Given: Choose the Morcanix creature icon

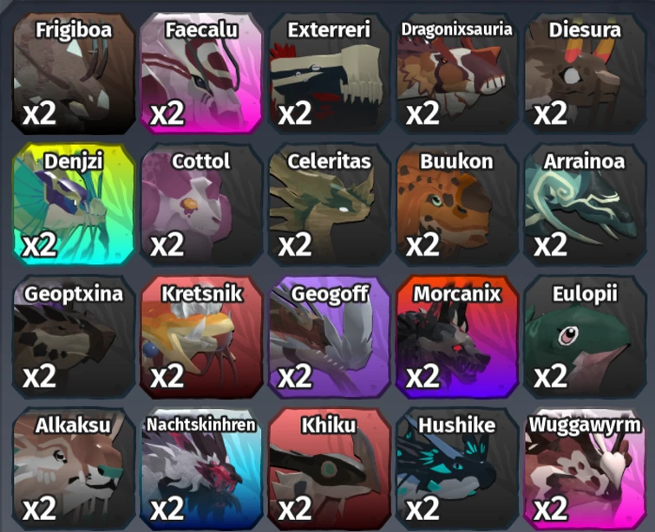Looking at the screenshot, I should tap(457, 337).
